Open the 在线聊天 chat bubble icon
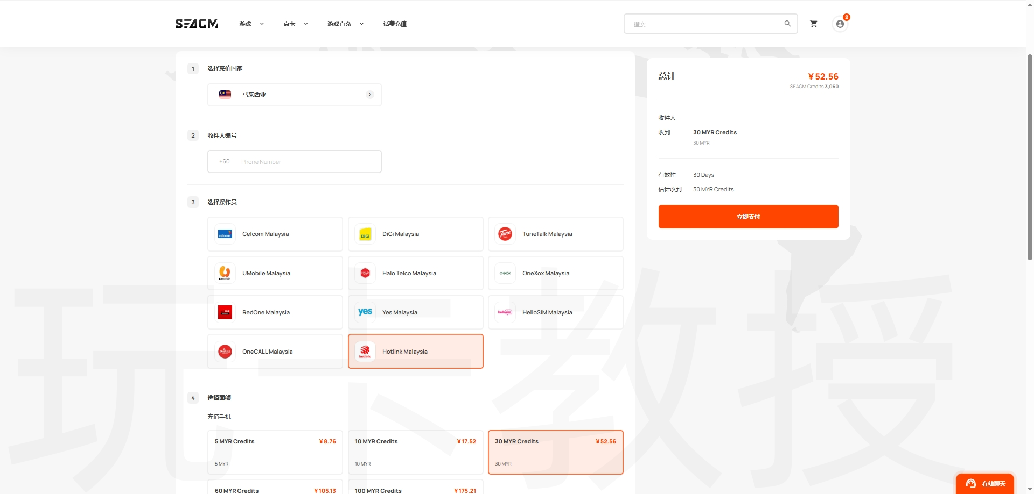Screen dimensions: 1034x494 click(970, 483)
